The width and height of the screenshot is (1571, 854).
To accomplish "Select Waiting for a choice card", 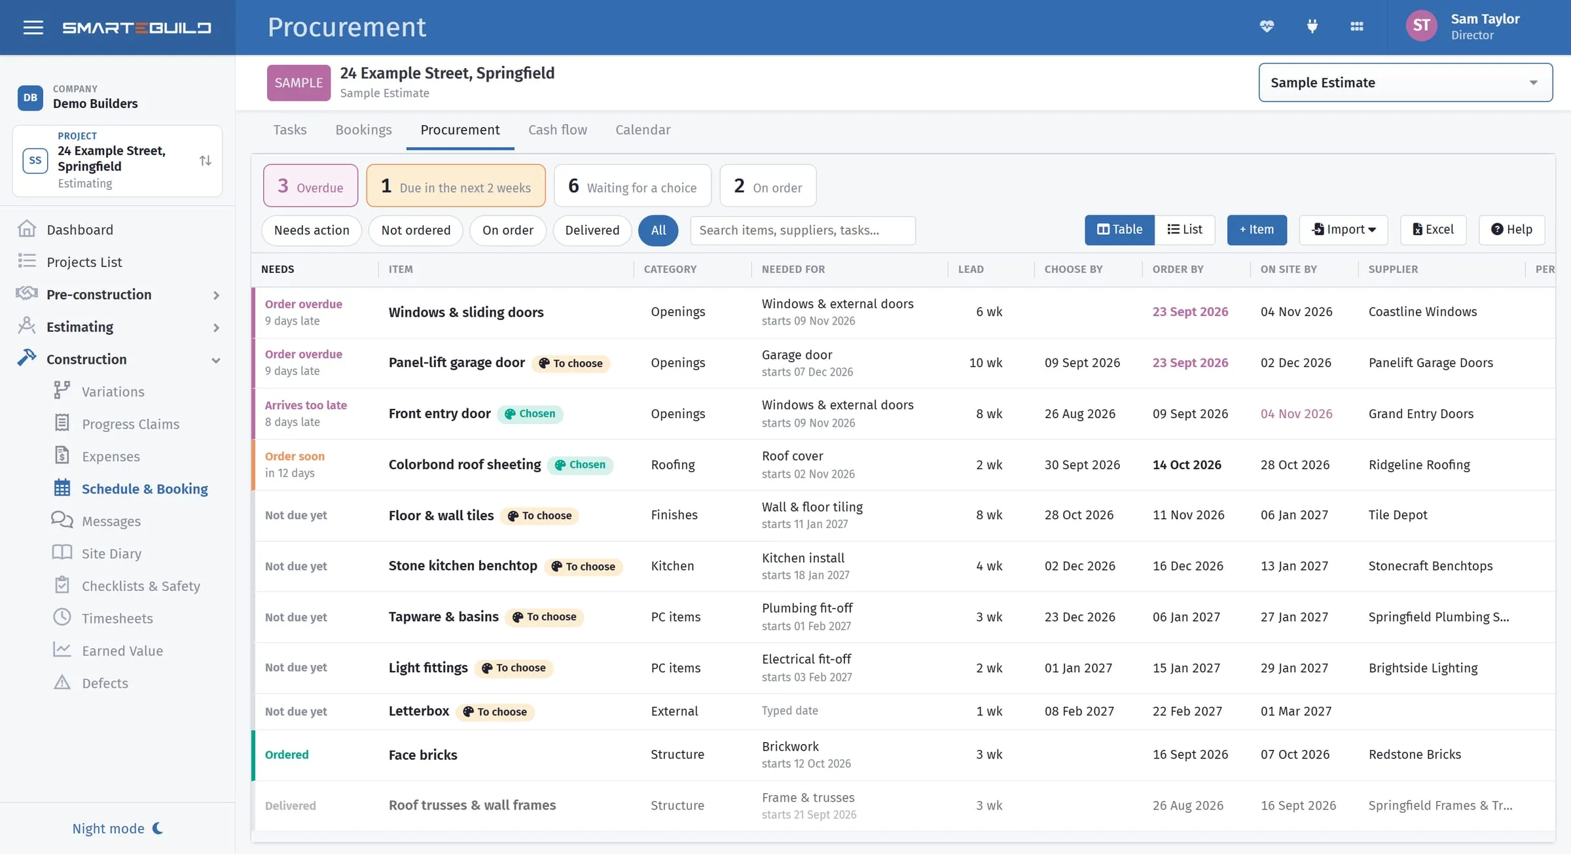I will click(x=632, y=186).
